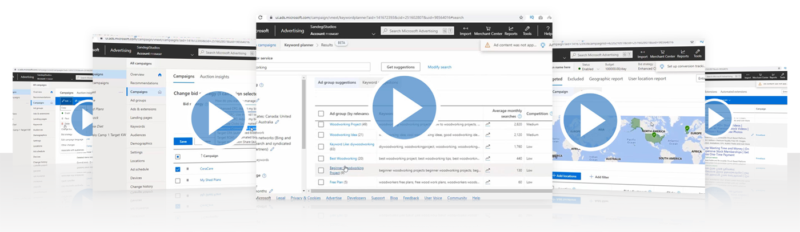Click help icon next to Average monthly searches

point(519,116)
